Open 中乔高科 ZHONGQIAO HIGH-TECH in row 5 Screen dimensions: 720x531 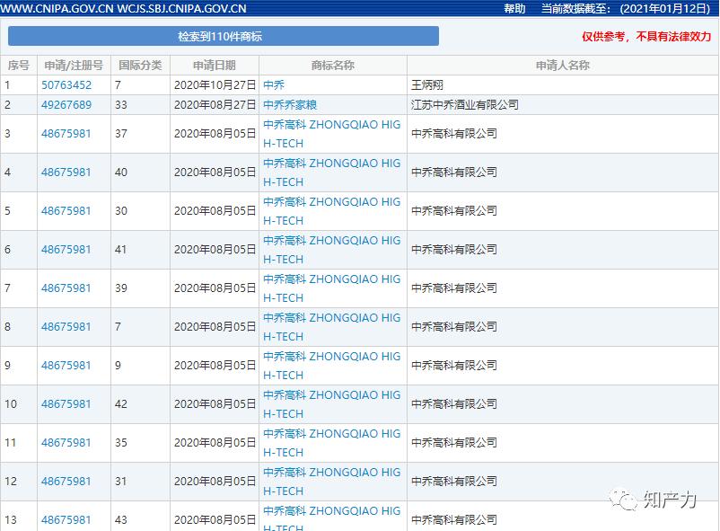tap(331, 211)
